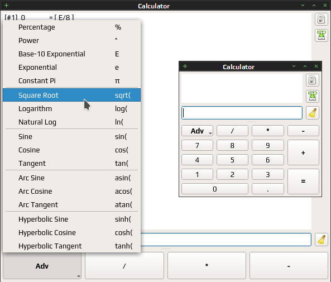The width and height of the screenshot is (331, 282).
Task: Click minus button in large Calculator
Action: pyautogui.click(x=289, y=266)
